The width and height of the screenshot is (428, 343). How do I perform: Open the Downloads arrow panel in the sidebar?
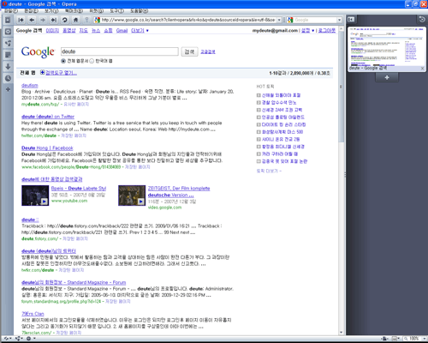tap(8, 66)
